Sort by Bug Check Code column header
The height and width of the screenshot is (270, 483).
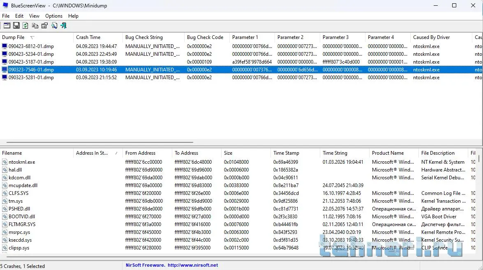[x=205, y=37]
